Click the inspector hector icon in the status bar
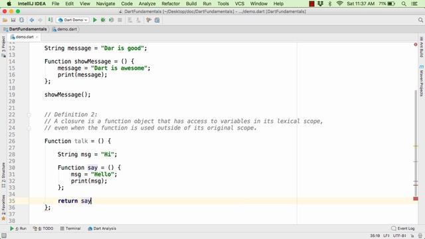Screen dimensions: 425x239 tap(420, 236)
